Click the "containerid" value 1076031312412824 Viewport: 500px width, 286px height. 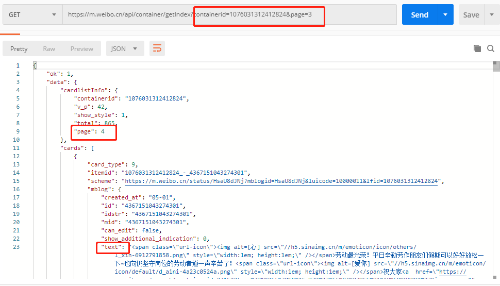point(155,98)
